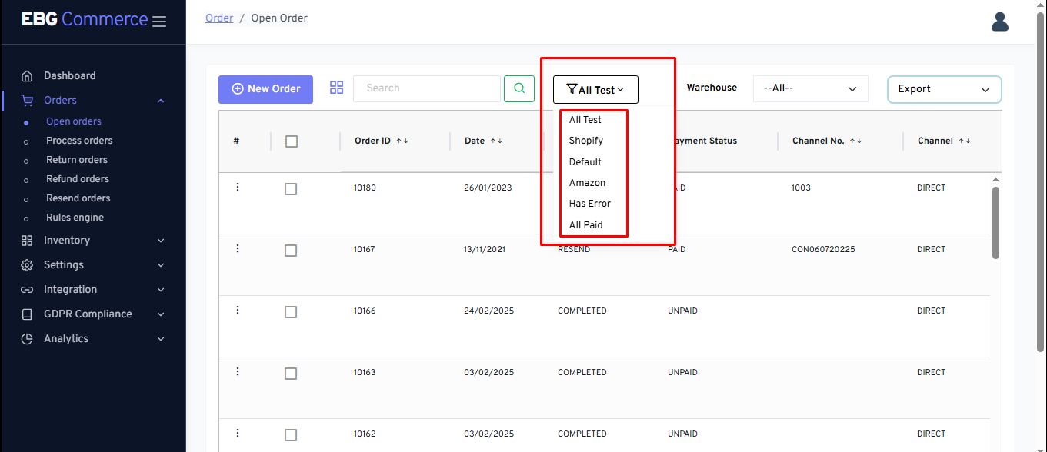Check the box for order 10167
1047x452 pixels.
coord(291,251)
